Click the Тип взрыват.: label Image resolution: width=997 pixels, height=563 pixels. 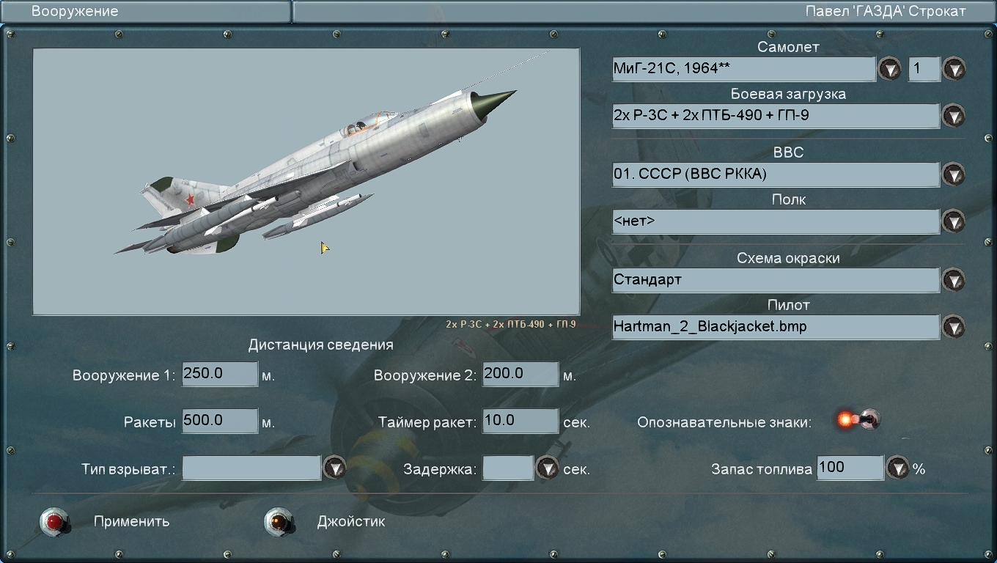(x=129, y=469)
